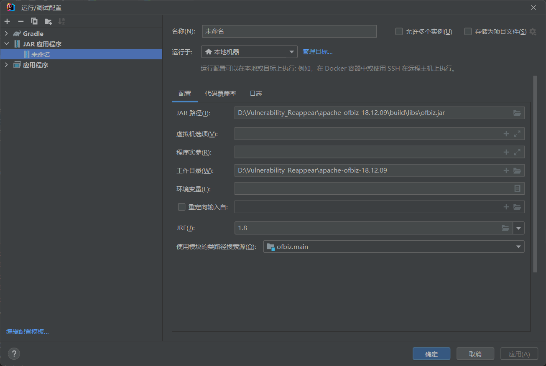Click the 取消 button
The width and height of the screenshot is (546, 366).
pos(475,354)
